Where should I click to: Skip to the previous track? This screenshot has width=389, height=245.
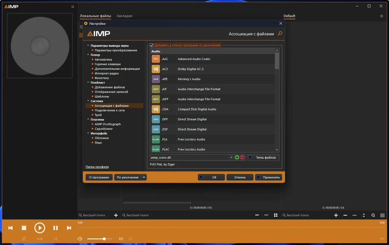coord(10,228)
